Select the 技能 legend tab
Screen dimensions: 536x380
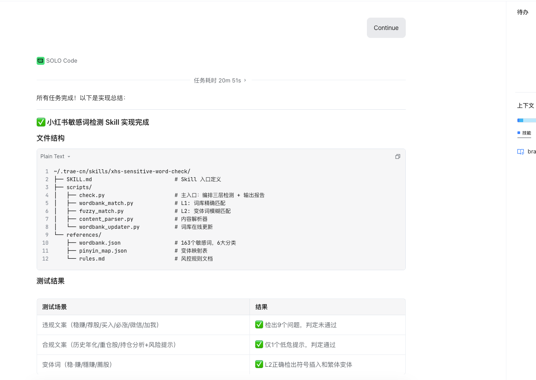(525, 133)
